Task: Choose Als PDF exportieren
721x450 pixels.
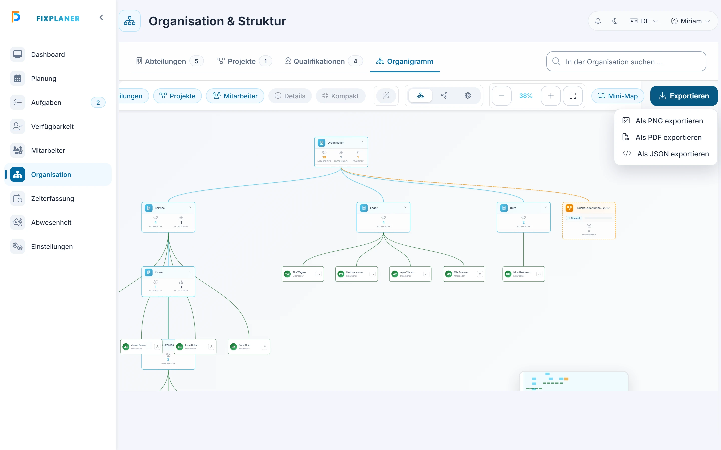Action: [666, 137]
